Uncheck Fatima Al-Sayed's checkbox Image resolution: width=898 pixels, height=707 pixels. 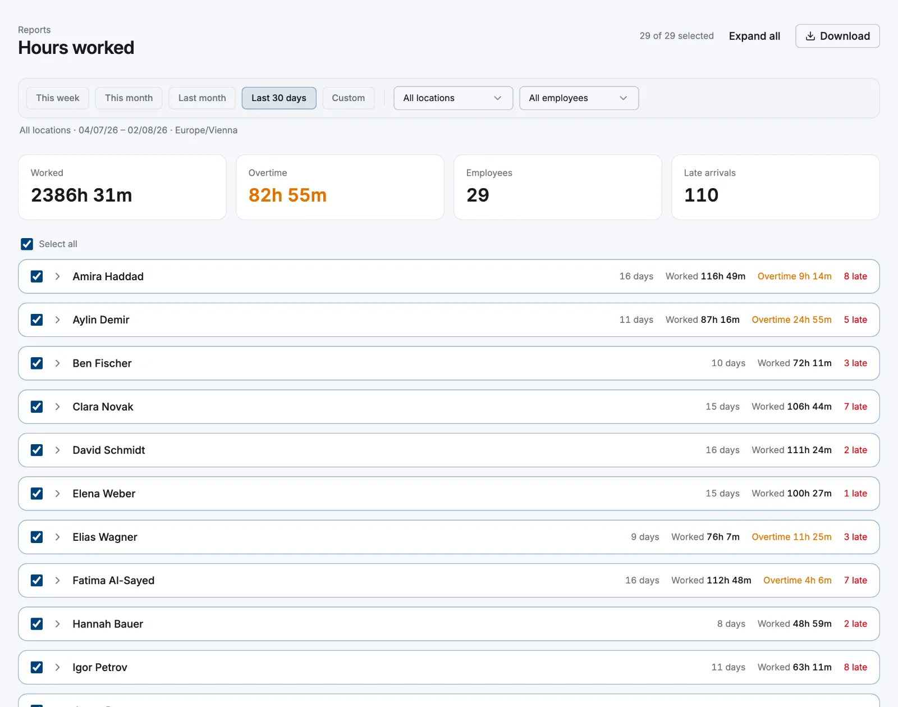tap(36, 580)
